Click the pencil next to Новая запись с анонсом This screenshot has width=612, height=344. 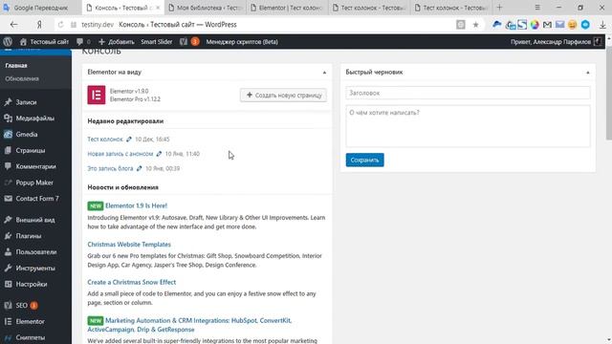pyautogui.click(x=160, y=154)
